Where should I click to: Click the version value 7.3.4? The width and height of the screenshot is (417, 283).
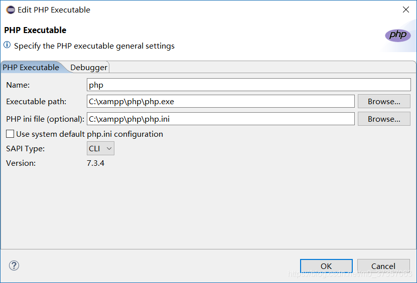point(95,163)
